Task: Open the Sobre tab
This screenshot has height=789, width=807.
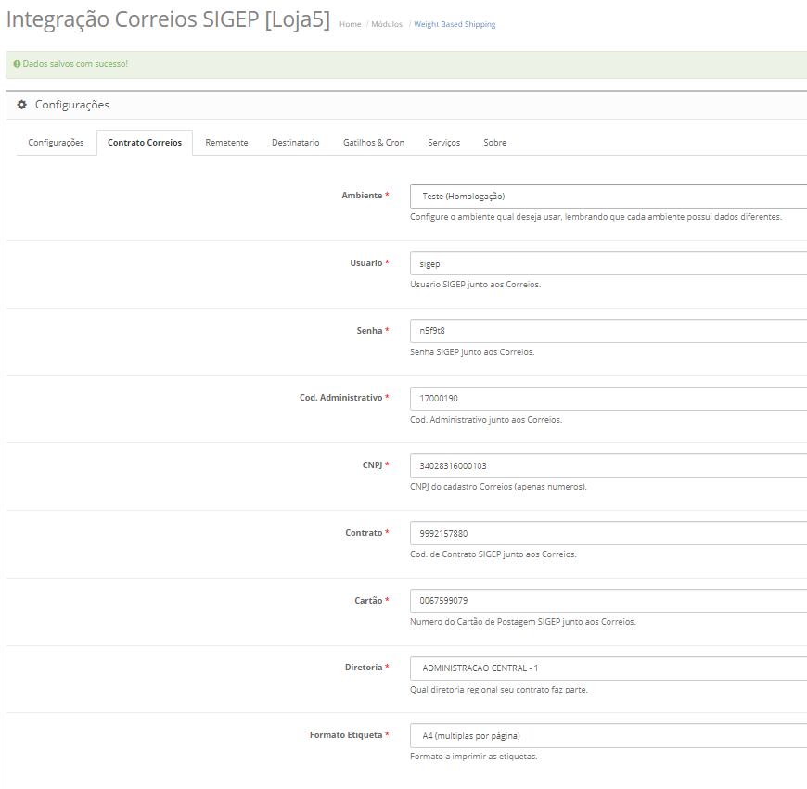Action: (494, 143)
